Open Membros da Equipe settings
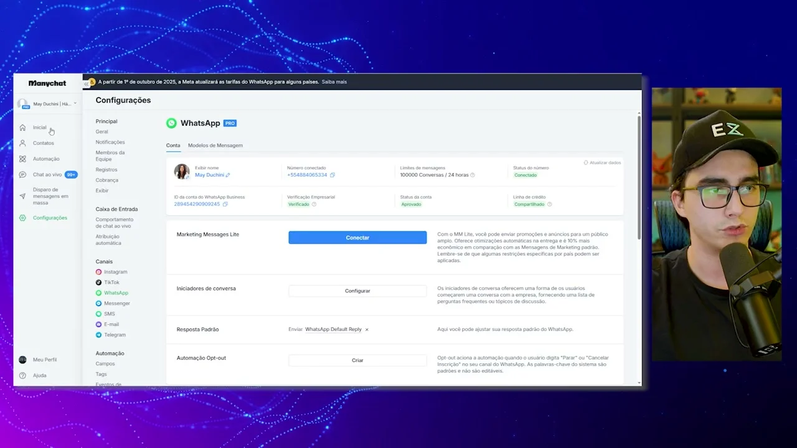Viewport: 797px width, 448px height. (110, 156)
